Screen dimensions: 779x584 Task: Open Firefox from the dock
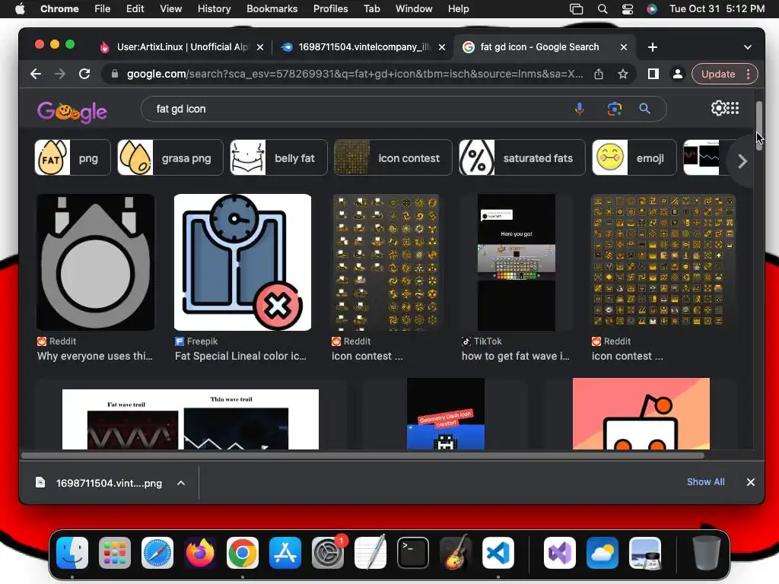click(200, 553)
